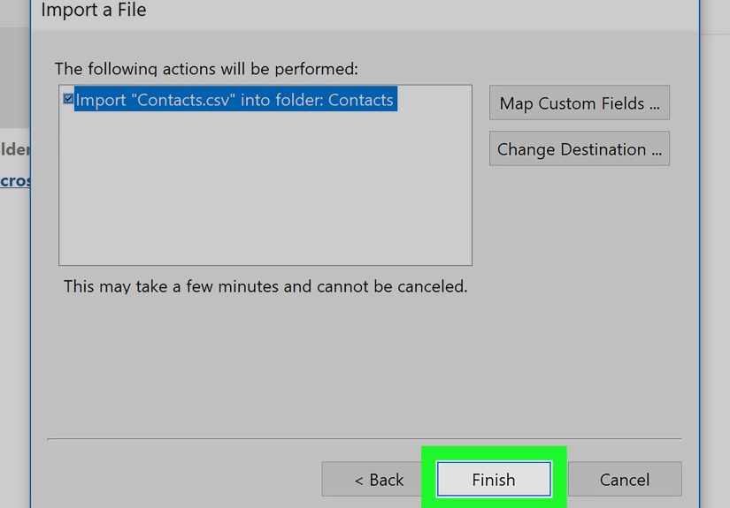Click the title bar area right of the title

[425, 11]
